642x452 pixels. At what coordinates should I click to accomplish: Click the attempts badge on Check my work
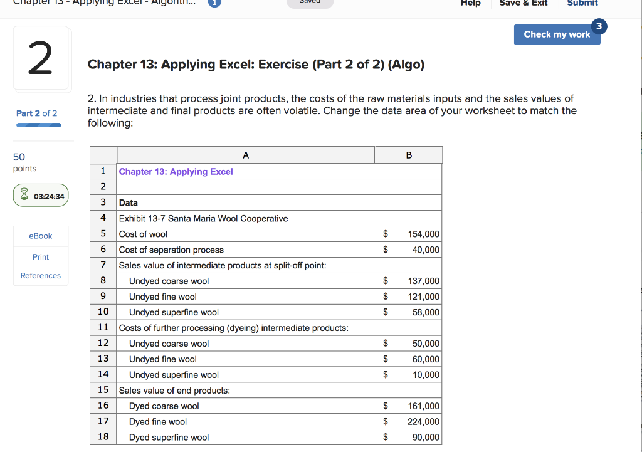pyautogui.click(x=599, y=26)
